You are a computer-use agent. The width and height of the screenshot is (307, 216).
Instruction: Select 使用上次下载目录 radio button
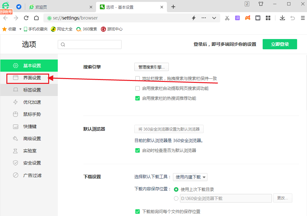pos(176,189)
